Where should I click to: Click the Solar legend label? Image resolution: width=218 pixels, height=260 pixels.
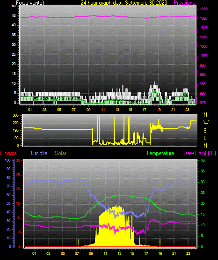[x=61, y=153]
